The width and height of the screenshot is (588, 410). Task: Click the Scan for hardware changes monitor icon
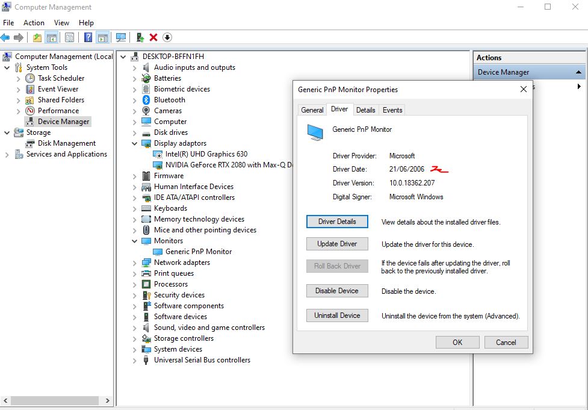121,37
